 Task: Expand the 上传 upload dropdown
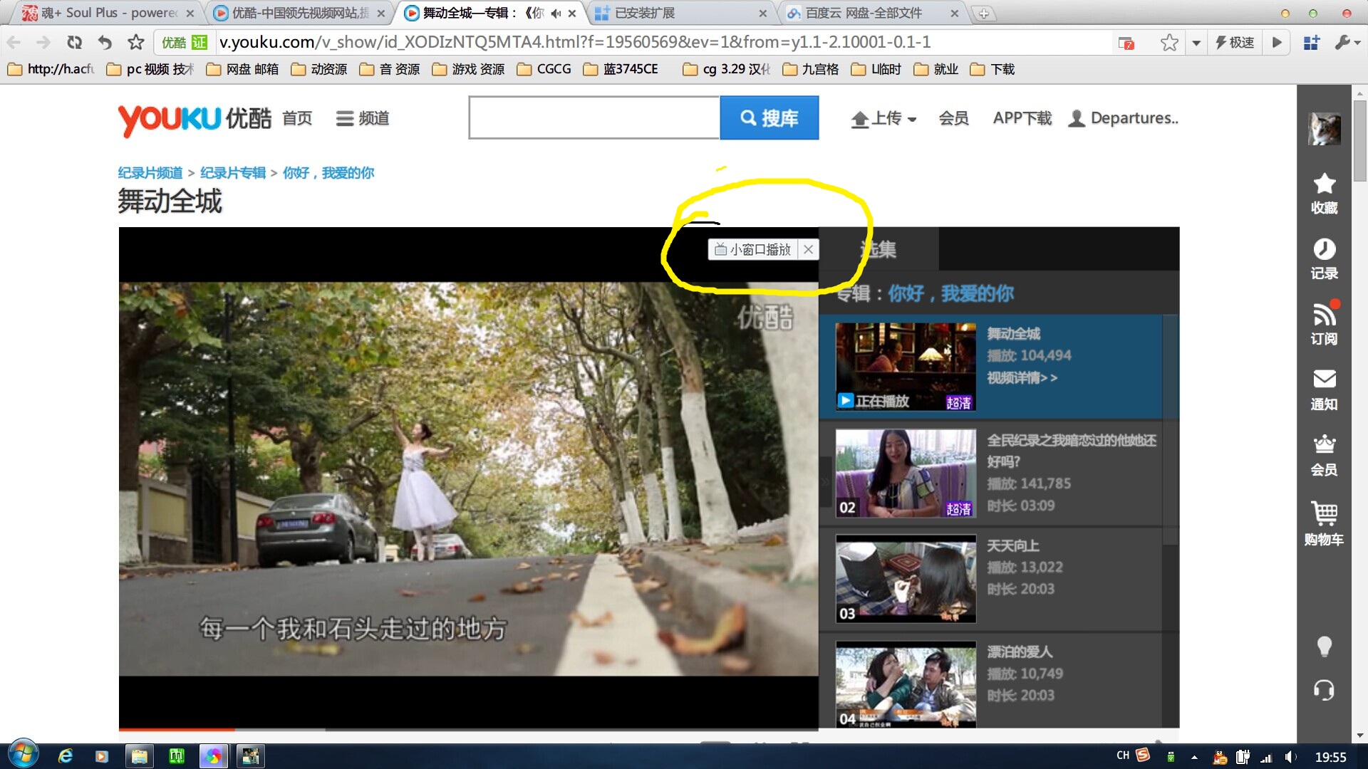click(883, 119)
